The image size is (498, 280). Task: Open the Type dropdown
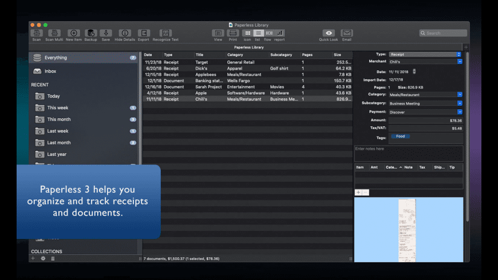(425, 54)
